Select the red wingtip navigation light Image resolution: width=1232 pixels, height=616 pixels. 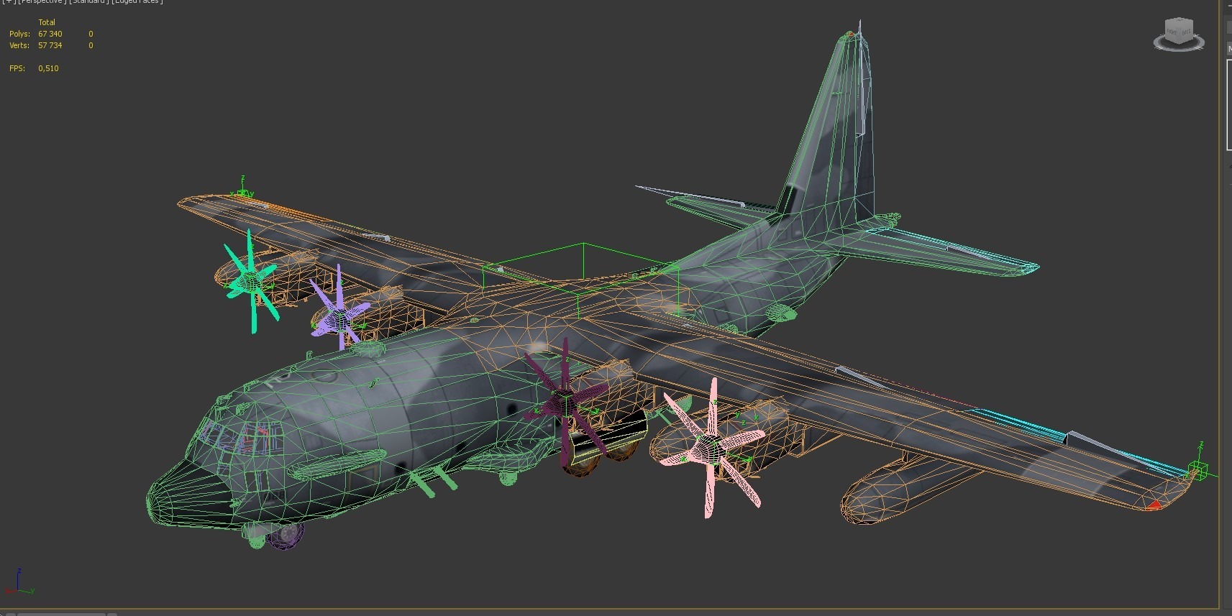[1154, 505]
